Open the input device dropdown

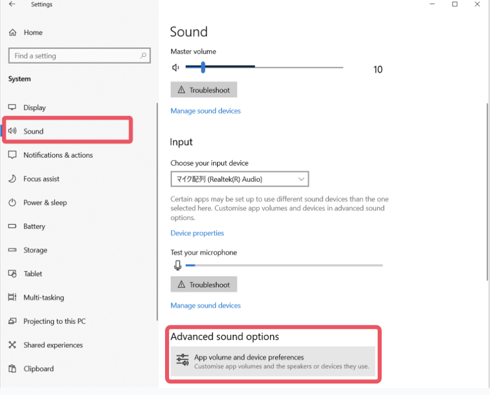pos(240,179)
